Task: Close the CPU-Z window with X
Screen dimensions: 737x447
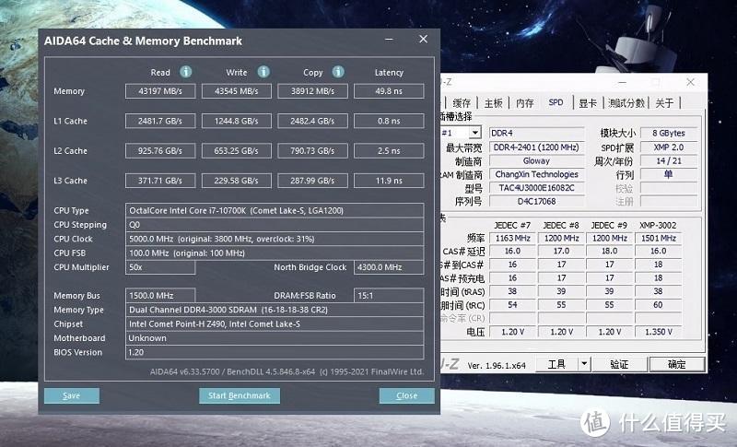Action: [x=690, y=82]
